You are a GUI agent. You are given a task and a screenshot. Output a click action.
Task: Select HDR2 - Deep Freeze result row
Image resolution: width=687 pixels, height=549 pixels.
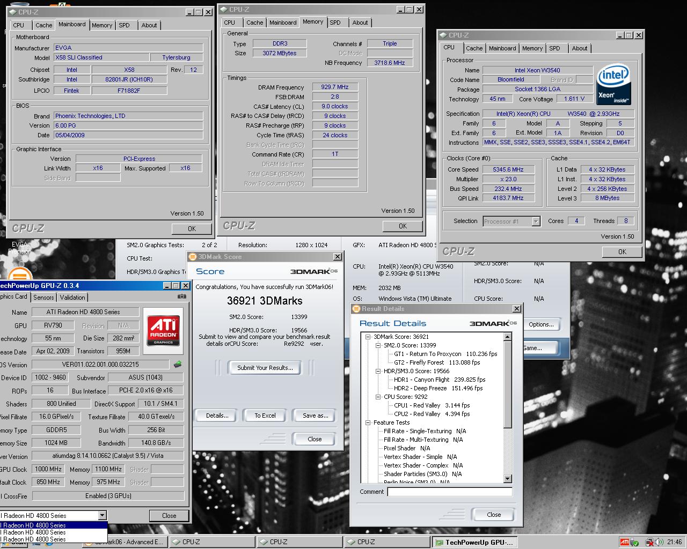pos(438,388)
